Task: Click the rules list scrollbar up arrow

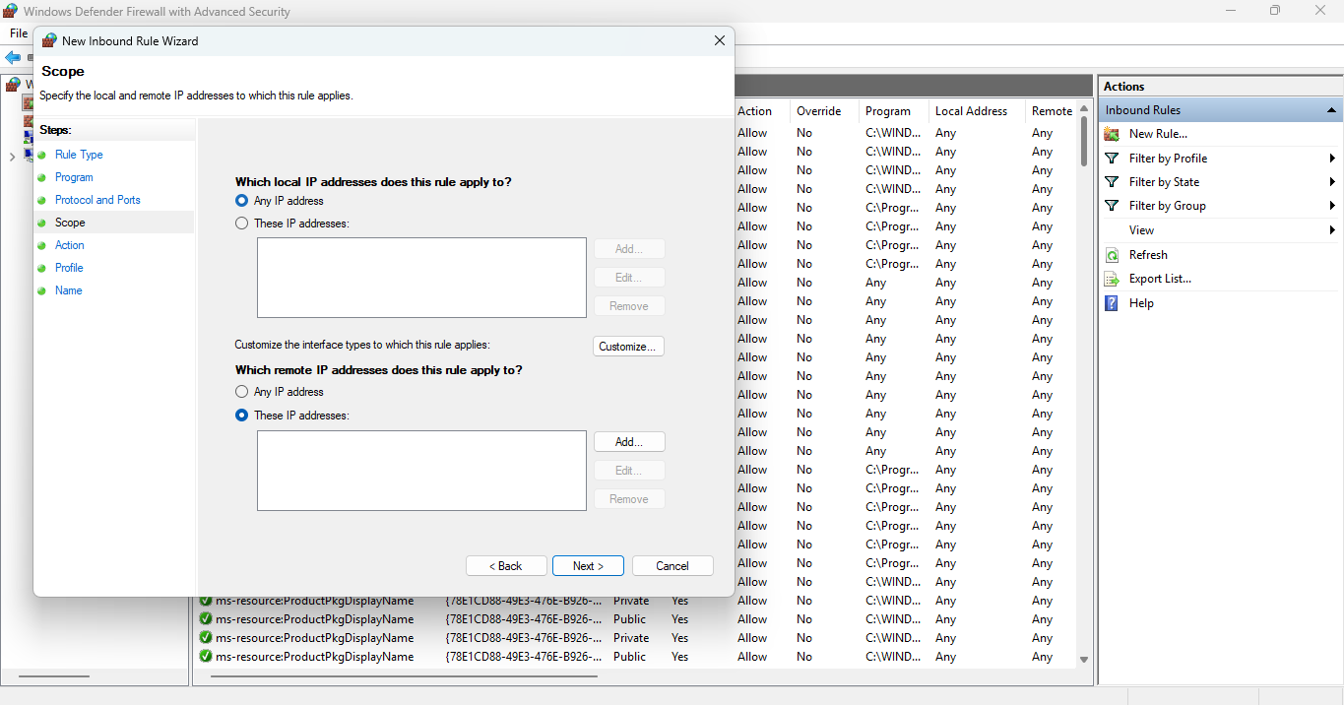Action: 1084,107
